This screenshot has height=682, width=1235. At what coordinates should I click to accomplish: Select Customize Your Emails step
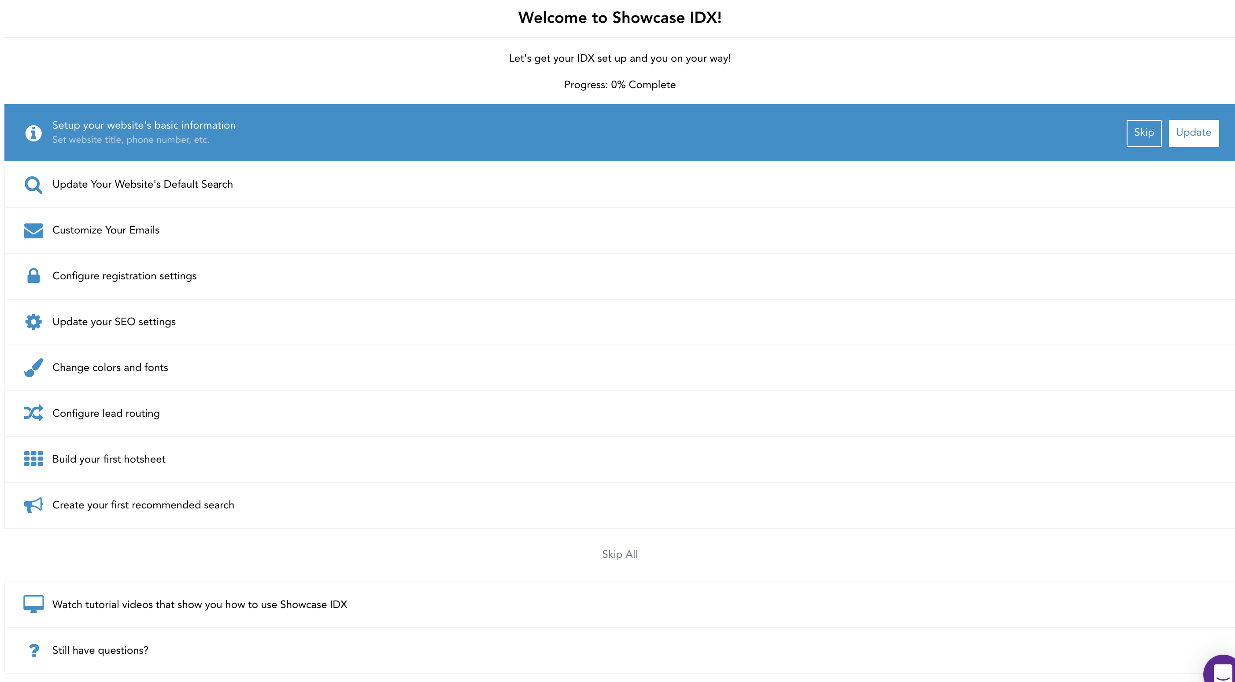click(x=619, y=231)
